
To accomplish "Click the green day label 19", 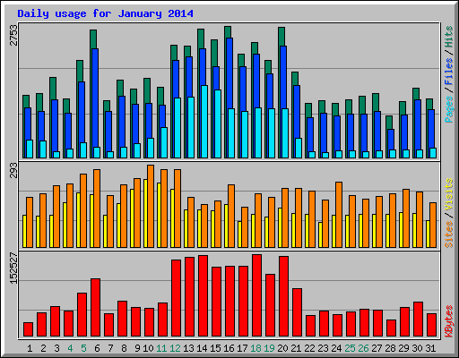I will click(269, 348).
